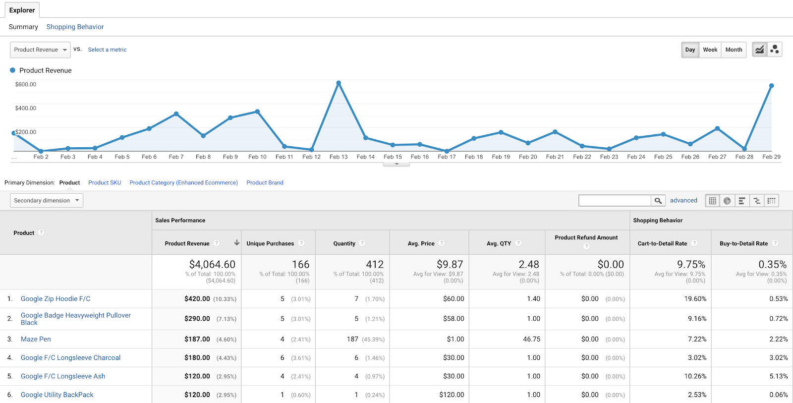The width and height of the screenshot is (793, 403).
Task: Switch to the Summary view
Action: [23, 27]
